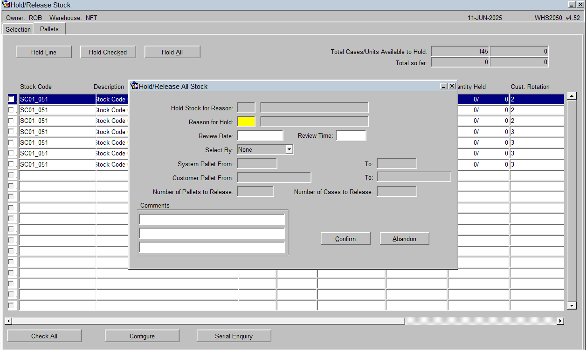Click the Cust. Rotation column header
The width and height of the screenshot is (586, 350).
pyautogui.click(x=530, y=87)
